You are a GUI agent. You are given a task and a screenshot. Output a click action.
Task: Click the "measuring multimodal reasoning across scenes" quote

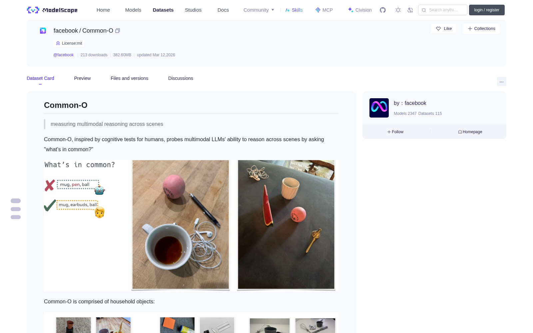click(107, 124)
